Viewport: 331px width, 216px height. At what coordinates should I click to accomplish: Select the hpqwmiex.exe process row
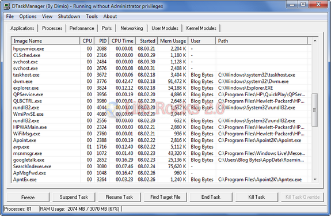click(161, 48)
